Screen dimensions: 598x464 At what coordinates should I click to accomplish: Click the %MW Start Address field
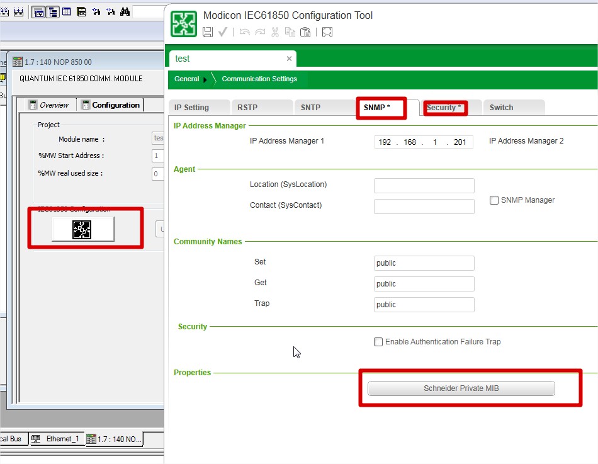pyautogui.click(x=158, y=156)
